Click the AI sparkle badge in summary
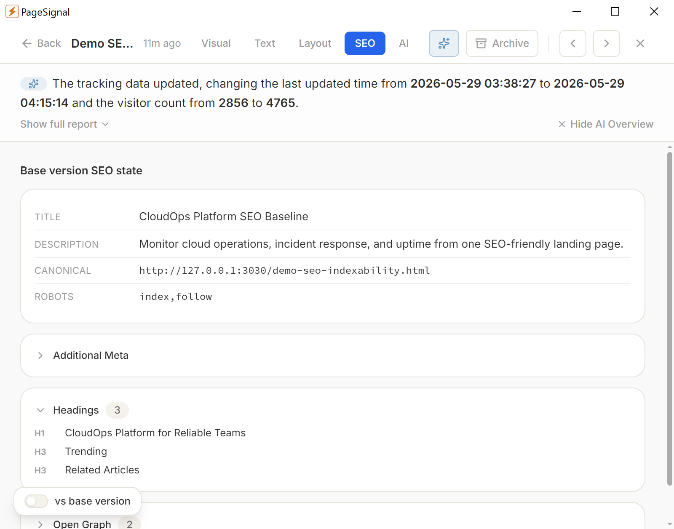Image resolution: width=674 pixels, height=529 pixels. [x=34, y=84]
